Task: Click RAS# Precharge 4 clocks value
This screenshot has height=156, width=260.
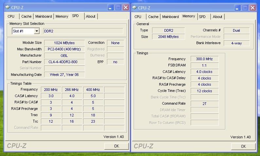Action: tap(204, 84)
